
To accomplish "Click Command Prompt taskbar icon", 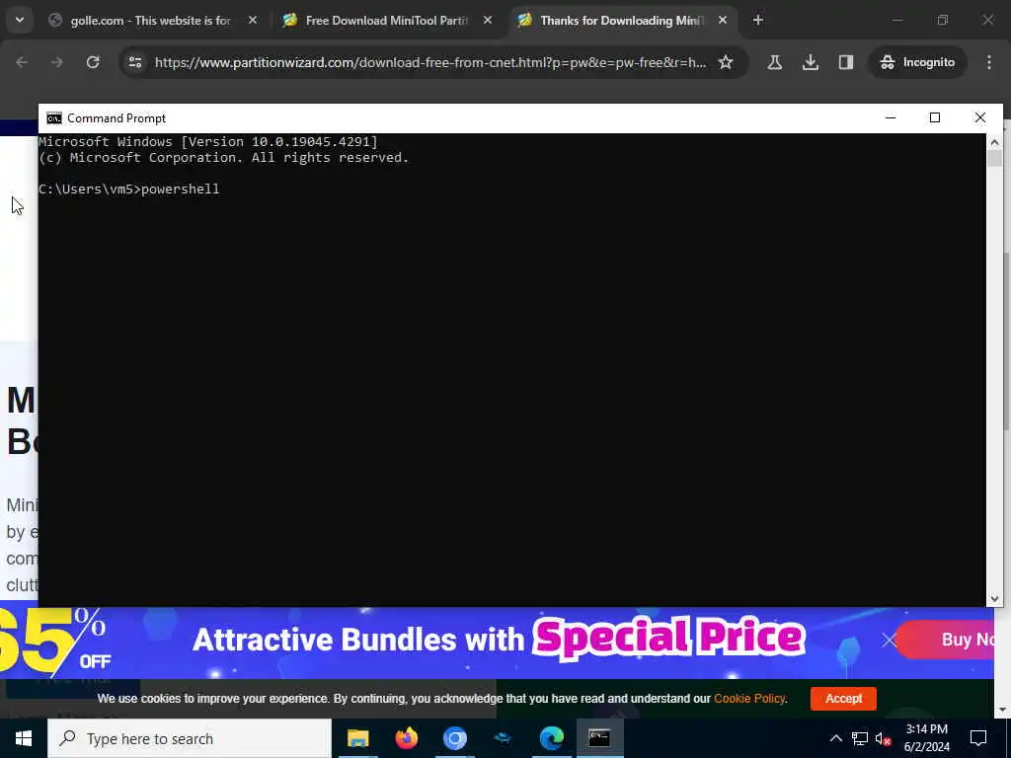I will coord(599,738).
